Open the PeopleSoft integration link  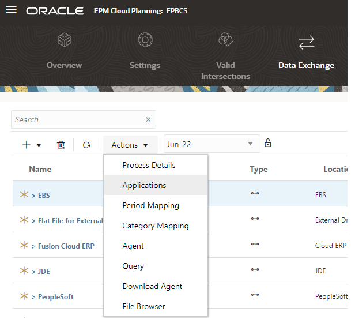[x=56, y=296]
